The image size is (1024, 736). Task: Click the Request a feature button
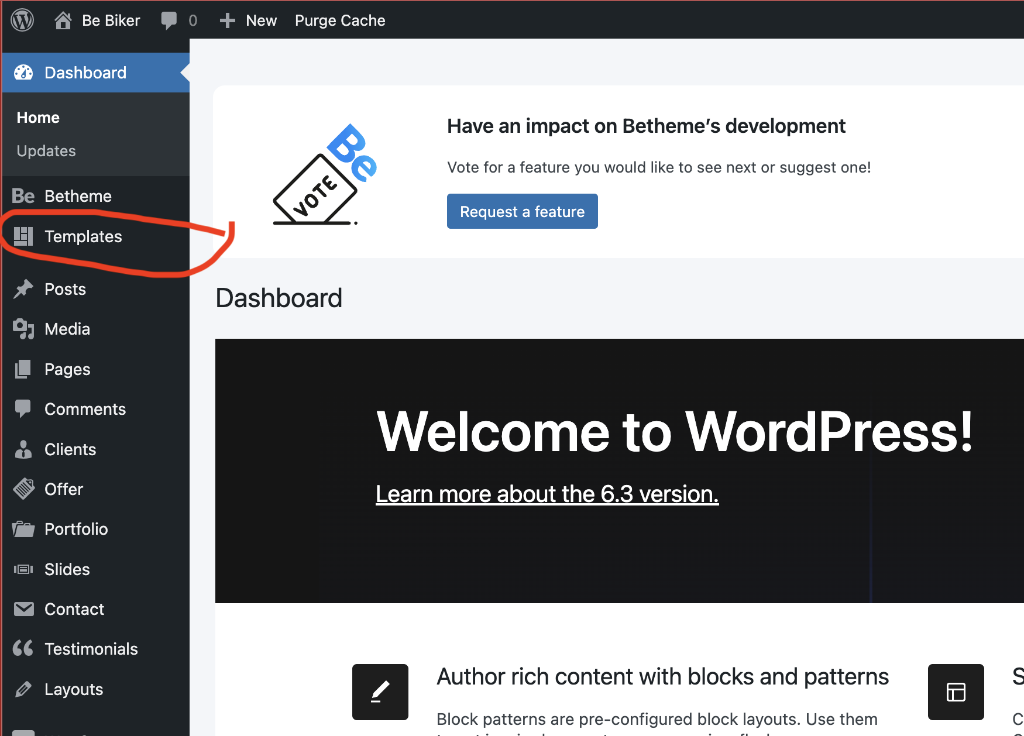click(523, 211)
